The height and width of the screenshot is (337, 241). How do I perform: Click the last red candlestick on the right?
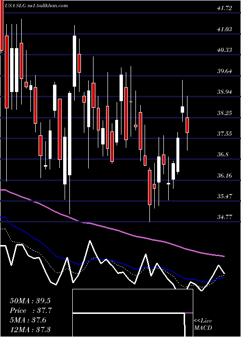click(x=187, y=125)
